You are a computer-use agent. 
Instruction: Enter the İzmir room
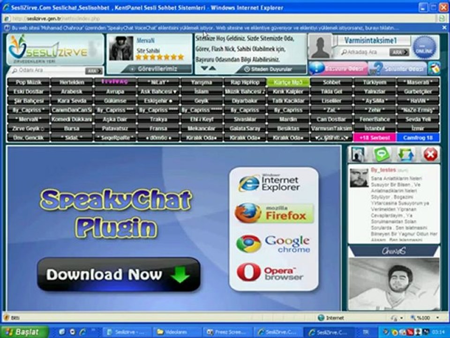pos(418,129)
